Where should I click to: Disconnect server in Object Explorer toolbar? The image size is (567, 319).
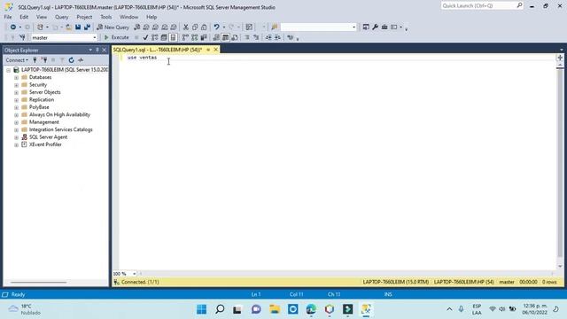(44, 60)
